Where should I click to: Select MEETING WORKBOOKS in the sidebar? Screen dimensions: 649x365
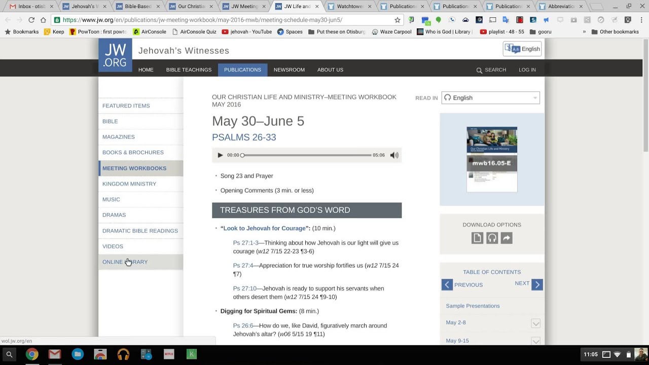click(141, 168)
